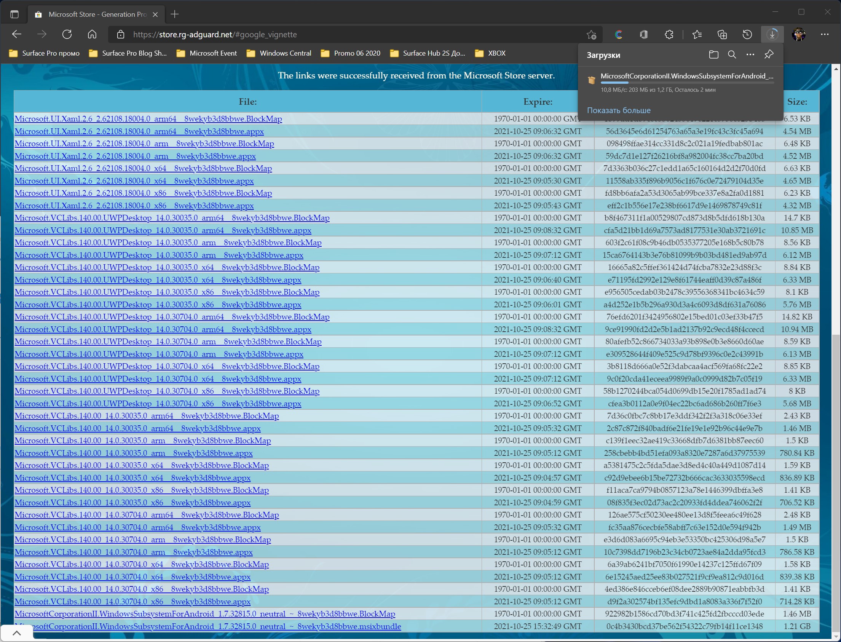Download Microsoft.UI.Xaml.2.6 arm64 appx file
Viewport: 841px width, 642px height.
click(x=139, y=131)
